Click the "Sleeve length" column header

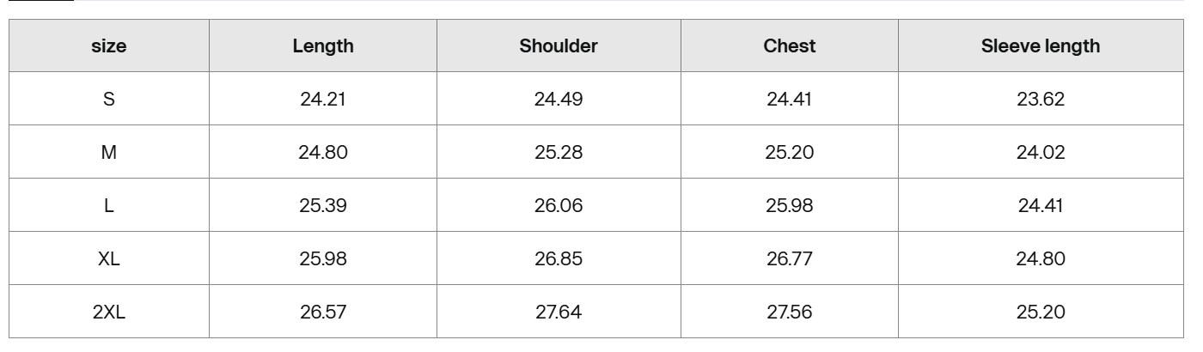pos(1041,46)
